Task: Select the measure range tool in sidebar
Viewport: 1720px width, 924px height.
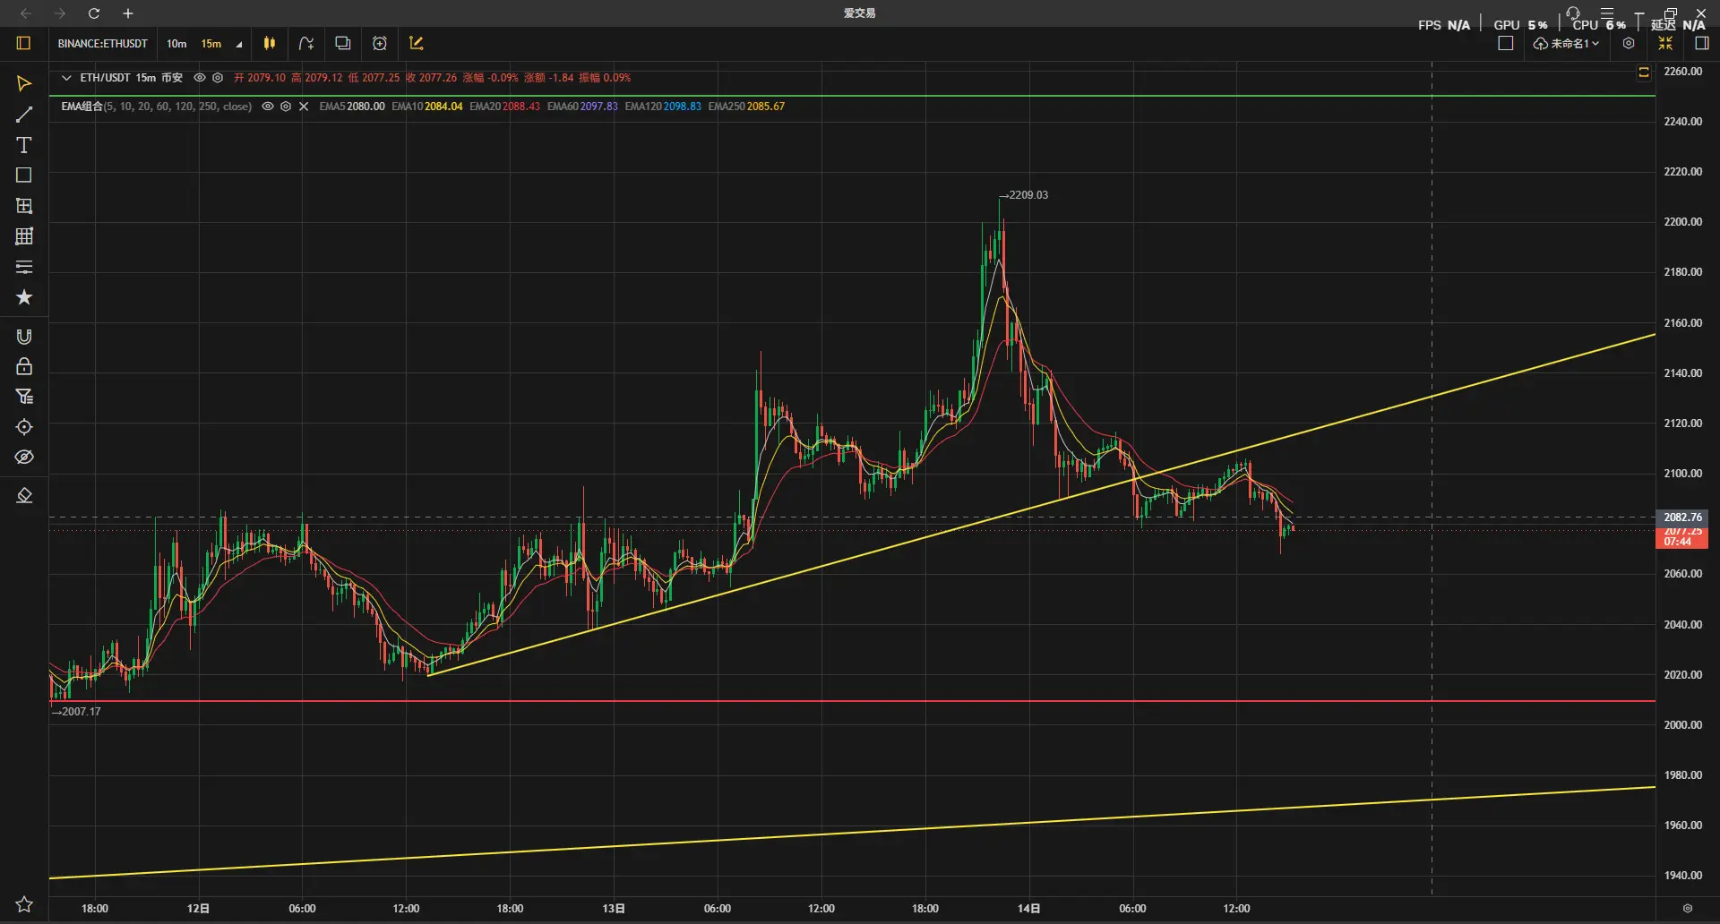Action: [24, 206]
